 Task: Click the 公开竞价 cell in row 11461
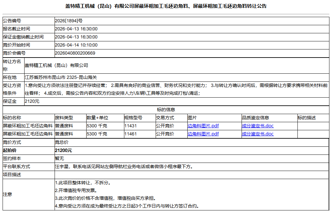pyautogui.click(x=163, y=133)
